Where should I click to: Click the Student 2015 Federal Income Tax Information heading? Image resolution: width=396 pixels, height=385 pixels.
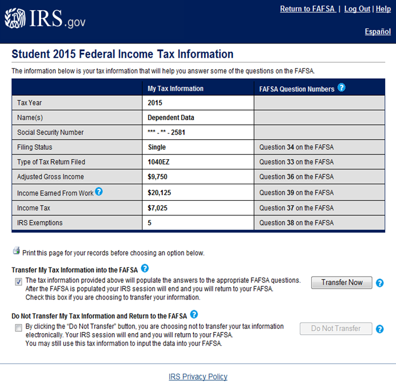pos(123,54)
